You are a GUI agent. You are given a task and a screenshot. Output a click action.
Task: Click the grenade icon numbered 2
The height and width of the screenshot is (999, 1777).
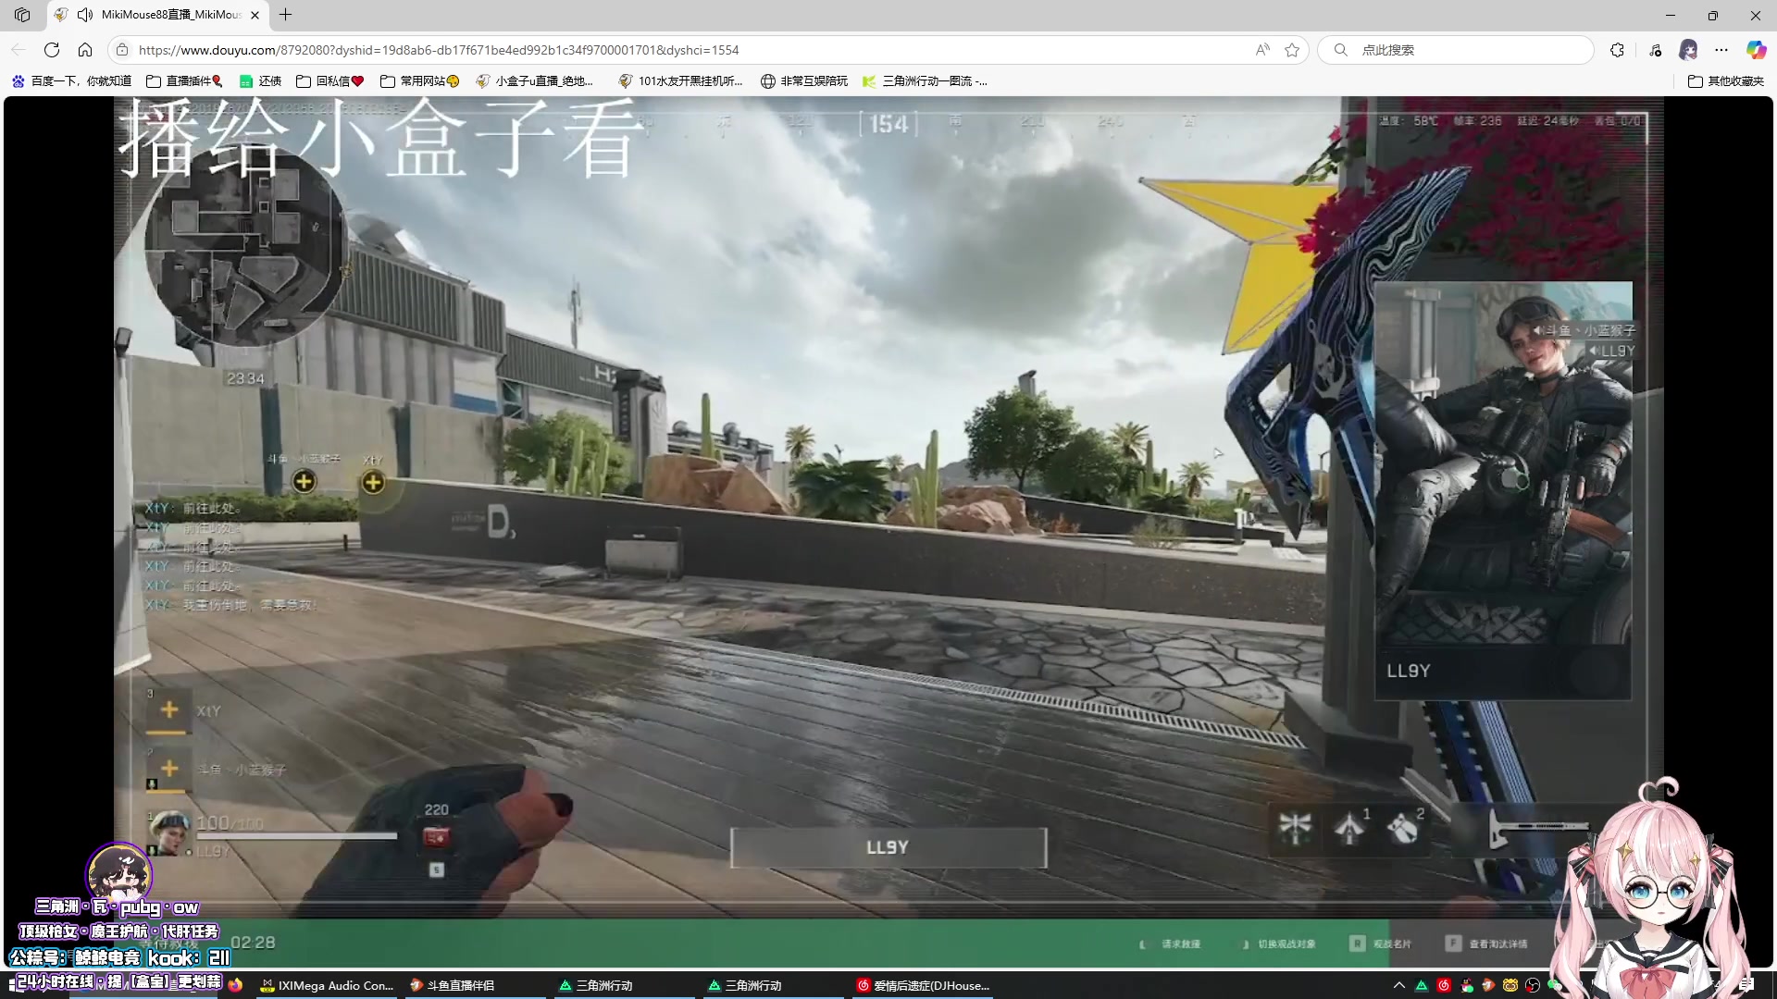pyautogui.click(x=1404, y=827)
